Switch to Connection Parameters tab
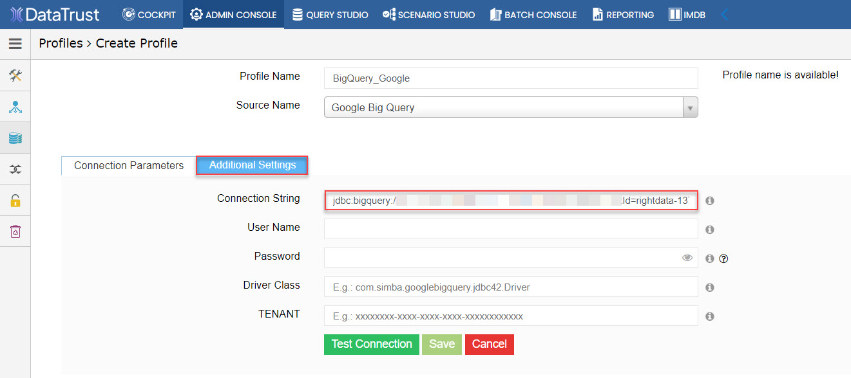 tap(129, 165)
